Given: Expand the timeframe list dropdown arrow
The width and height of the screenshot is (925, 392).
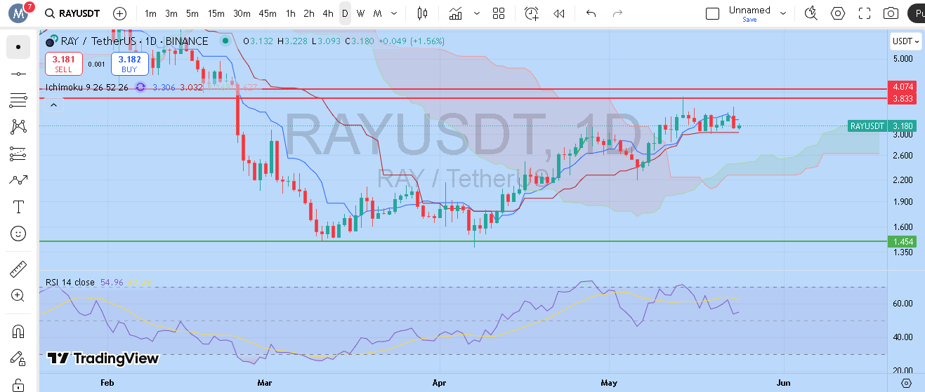Looking at the screenshot, I should (393, 13).
